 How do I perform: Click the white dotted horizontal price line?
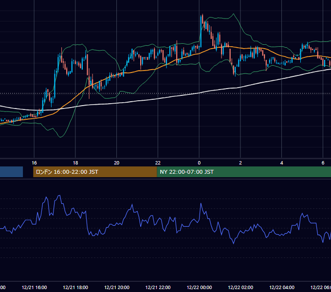165,93
